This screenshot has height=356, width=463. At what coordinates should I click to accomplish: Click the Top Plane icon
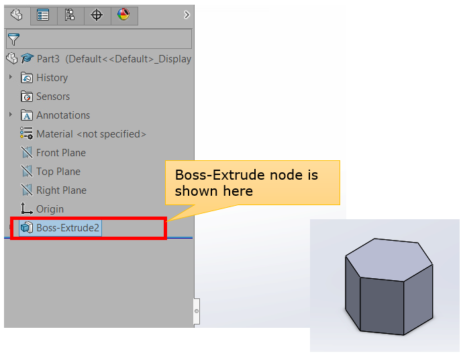(27, 171)
